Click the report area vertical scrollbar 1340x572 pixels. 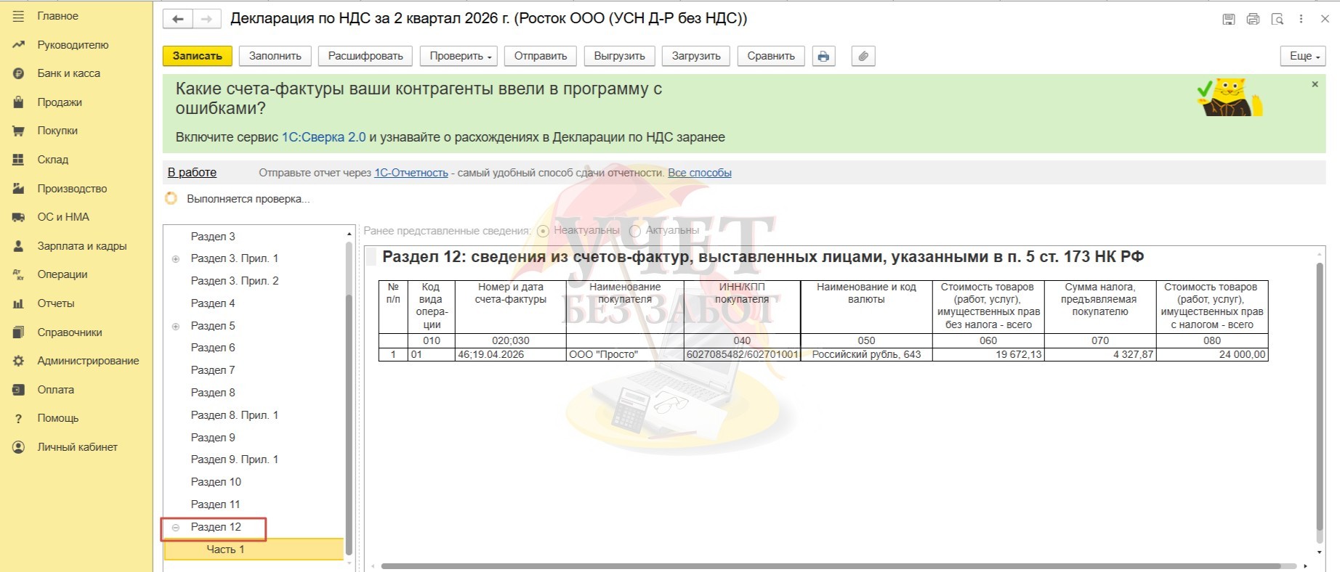click(1320, 396)
